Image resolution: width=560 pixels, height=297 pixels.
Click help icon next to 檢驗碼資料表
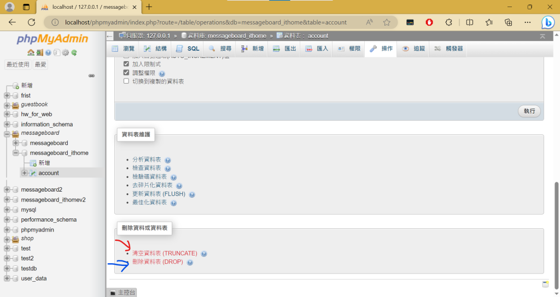[x=173, y=177]
